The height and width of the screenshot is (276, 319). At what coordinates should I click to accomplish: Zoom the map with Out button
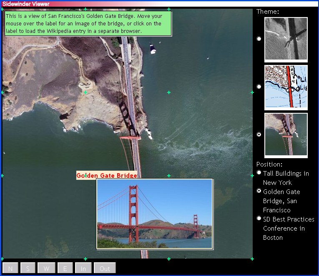(x=105, y=269)
